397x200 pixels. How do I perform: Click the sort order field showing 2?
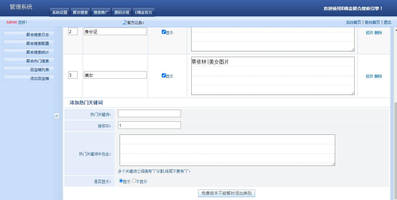[73, 31]
